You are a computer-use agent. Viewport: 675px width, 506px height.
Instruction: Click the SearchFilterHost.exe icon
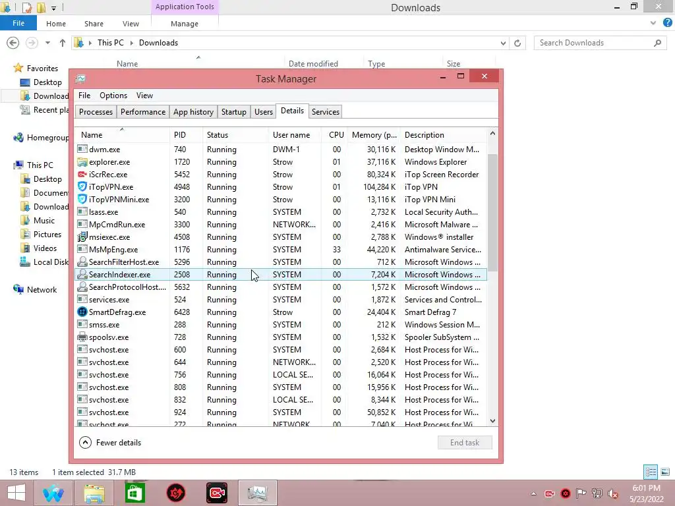click(x=82, y=262)
